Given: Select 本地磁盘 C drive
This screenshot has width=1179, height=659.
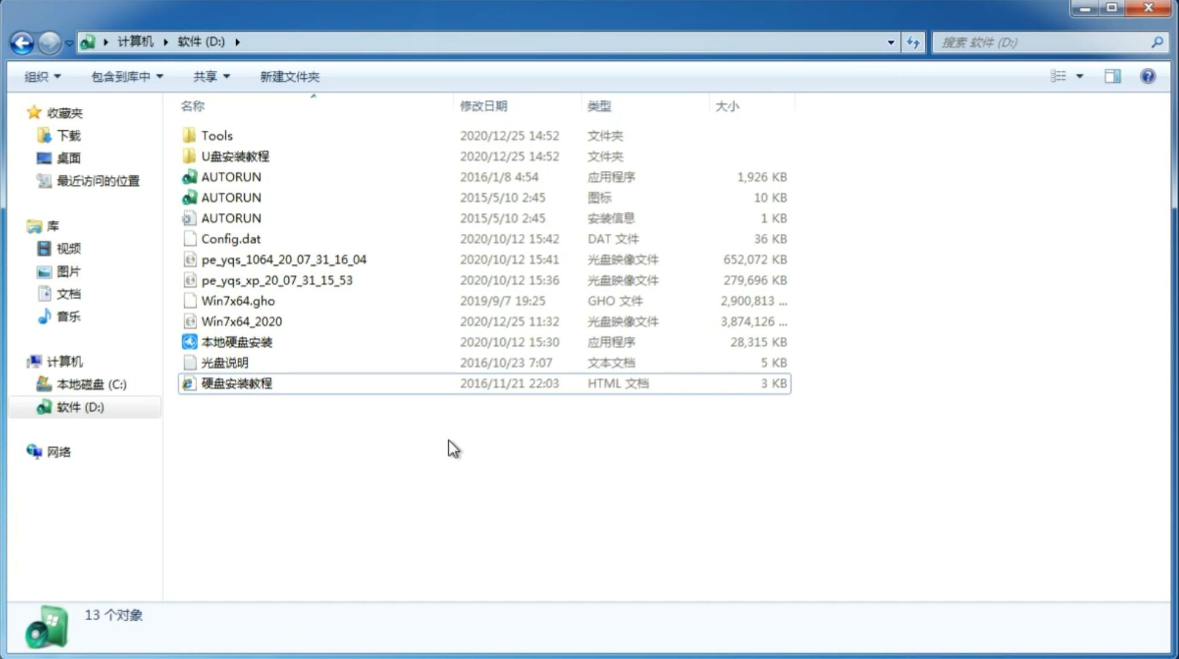Looking at the screenshot, I should [91, 384].
